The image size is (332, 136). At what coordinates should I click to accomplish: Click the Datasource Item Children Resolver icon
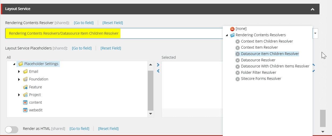[x=238, y=54]
